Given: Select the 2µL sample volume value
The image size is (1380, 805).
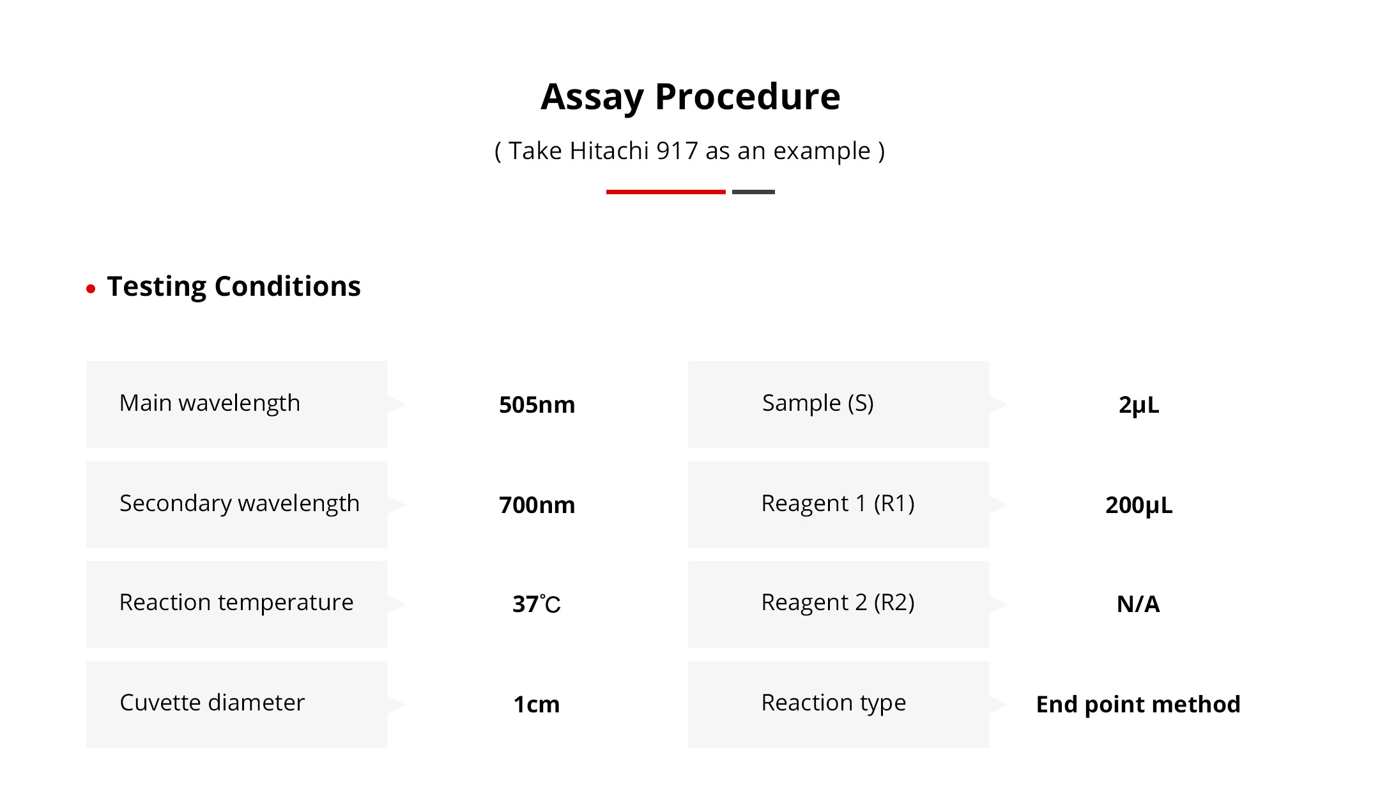Looking at the screenshot, I should (1138, 405).
